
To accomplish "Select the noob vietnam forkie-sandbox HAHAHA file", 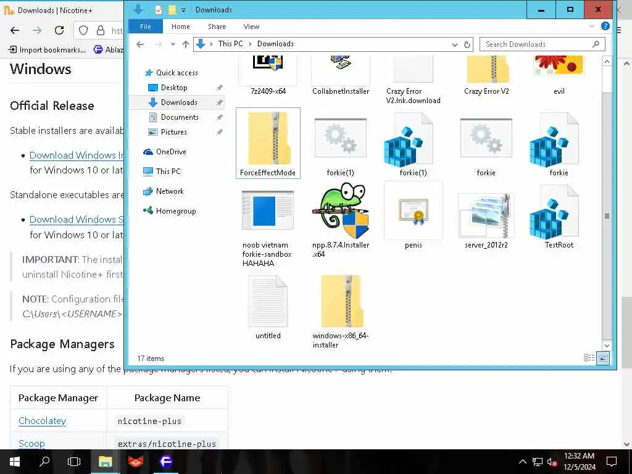I will coord(267,228).
